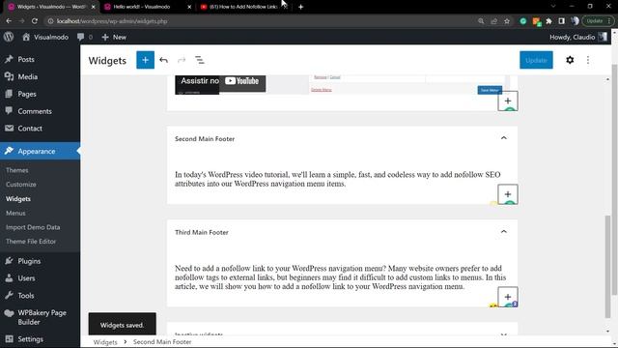Open the browser extensions puzzle icon
Image resolution: width=618 pixels, height=348 pixels.
point(548,21)
